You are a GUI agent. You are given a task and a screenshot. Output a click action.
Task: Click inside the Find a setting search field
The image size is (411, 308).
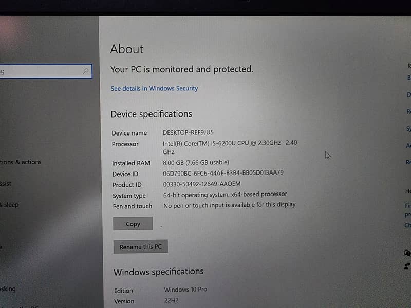click(x=41, y=71)
